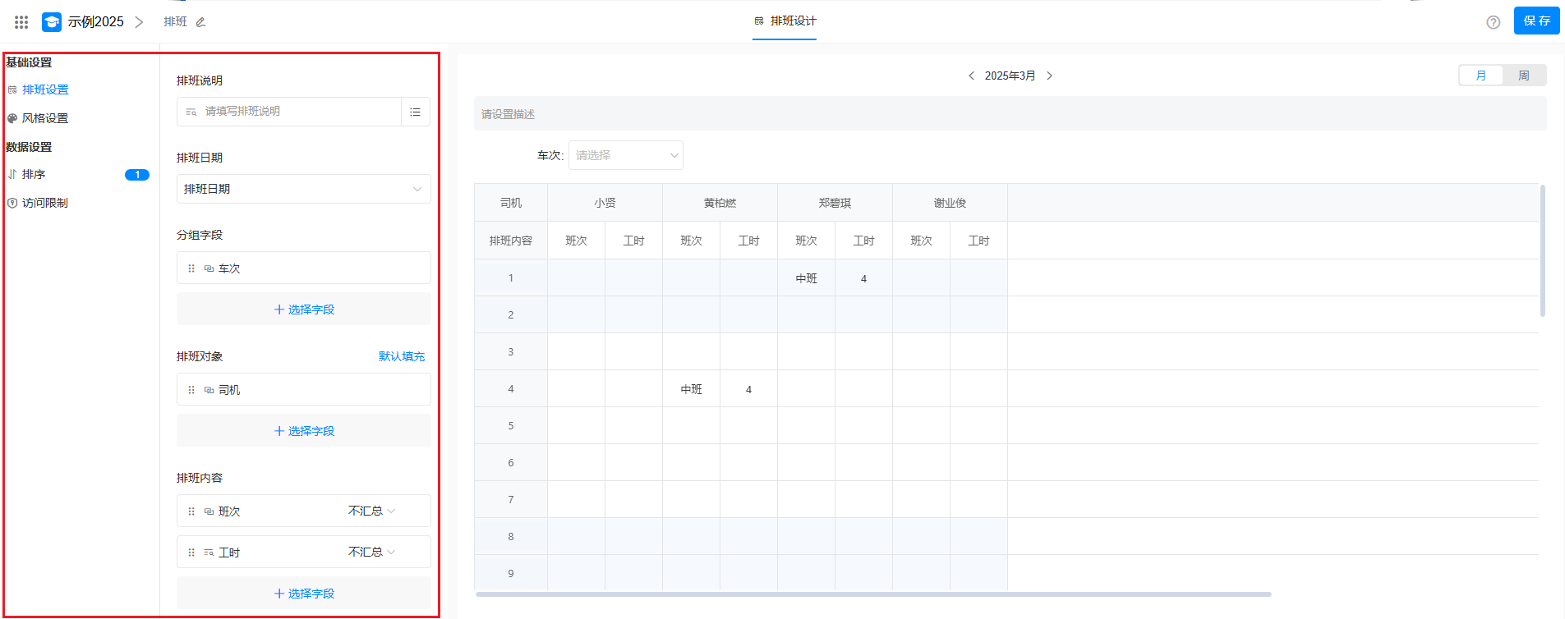Switch calendar view to 月
This screenshot has width=1565, height=619.
pyautogui.click(x=1480, y=76)
